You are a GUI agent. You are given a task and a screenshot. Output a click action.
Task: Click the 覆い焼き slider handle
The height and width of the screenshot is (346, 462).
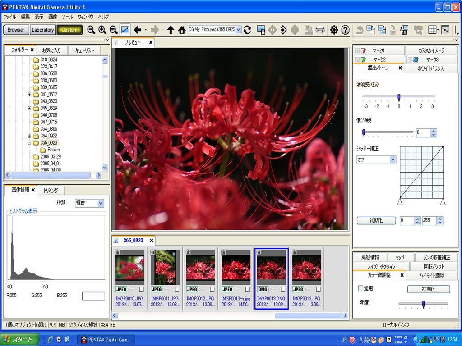point(364,132)
